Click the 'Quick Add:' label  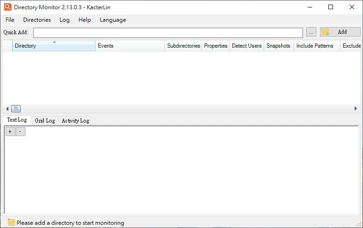16,32
